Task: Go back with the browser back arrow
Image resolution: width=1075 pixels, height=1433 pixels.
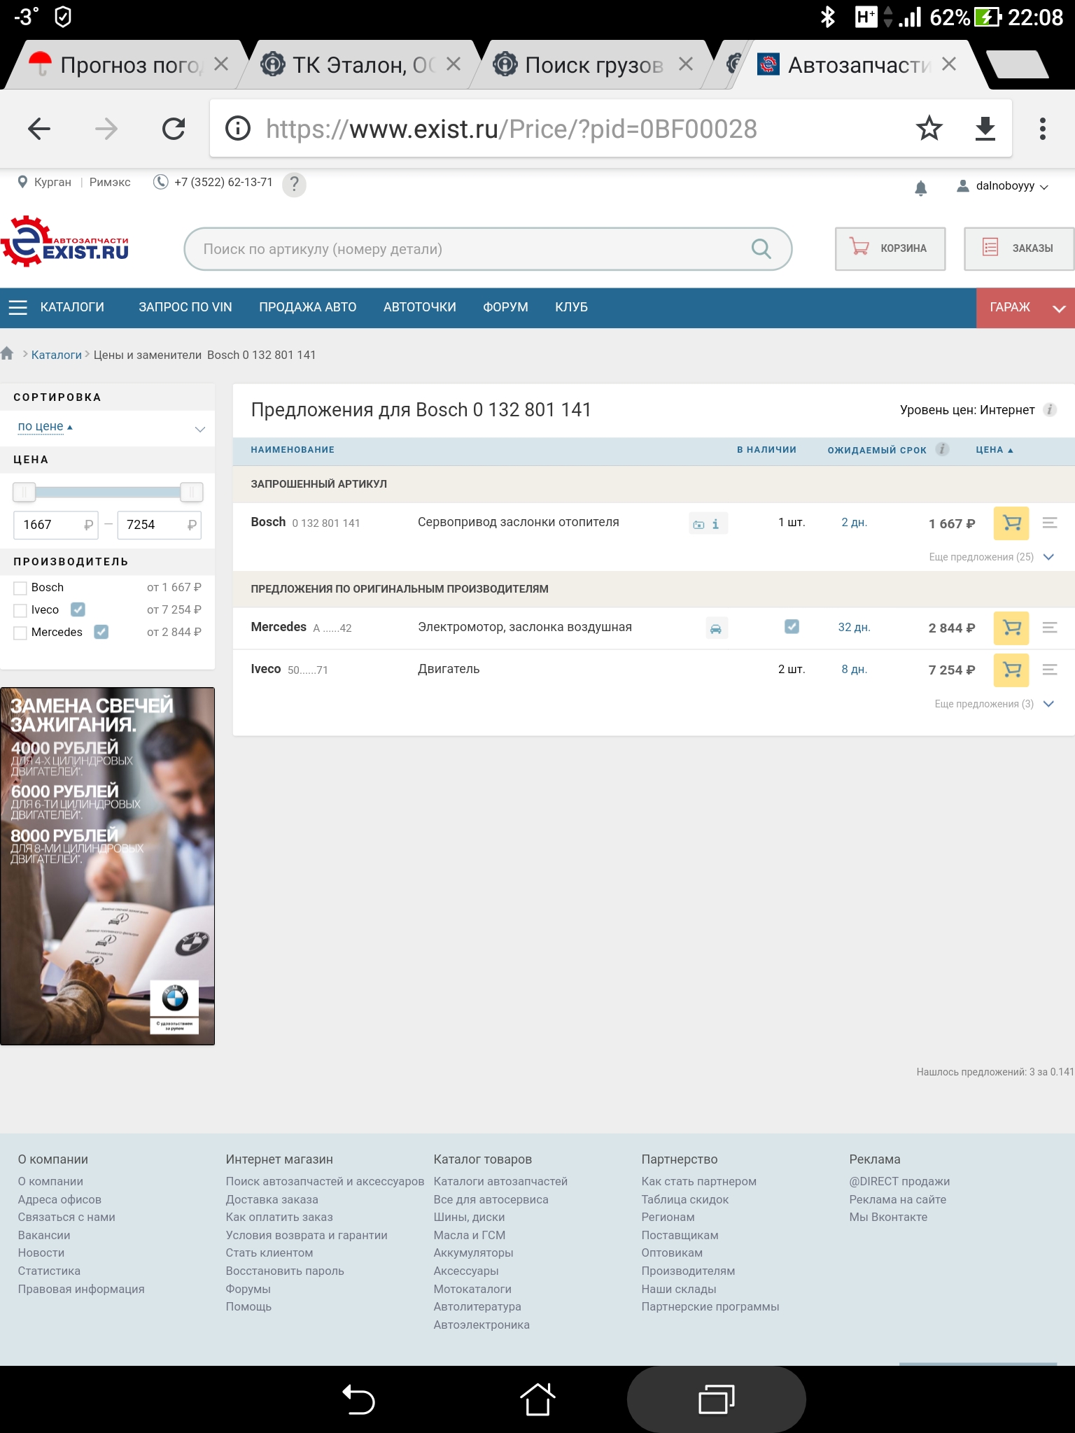Action: point(39,129)
